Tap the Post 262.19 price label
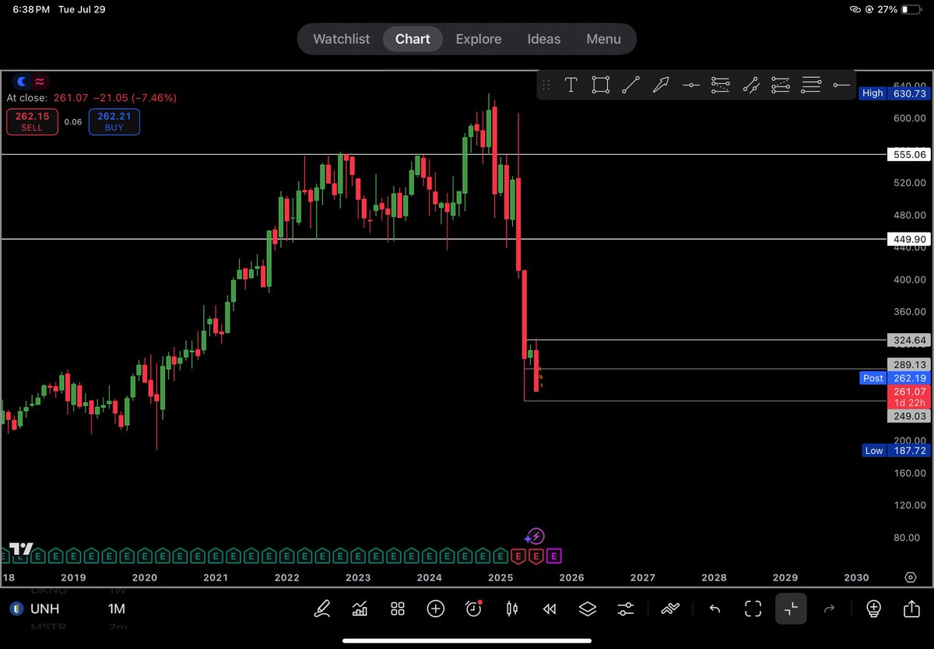 pos(895,378)
